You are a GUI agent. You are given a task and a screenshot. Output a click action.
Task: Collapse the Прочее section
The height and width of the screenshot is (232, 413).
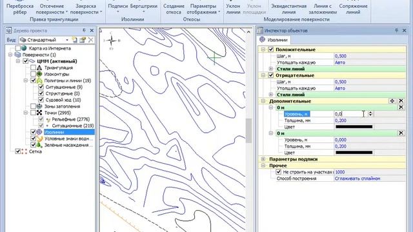(263, 166)
